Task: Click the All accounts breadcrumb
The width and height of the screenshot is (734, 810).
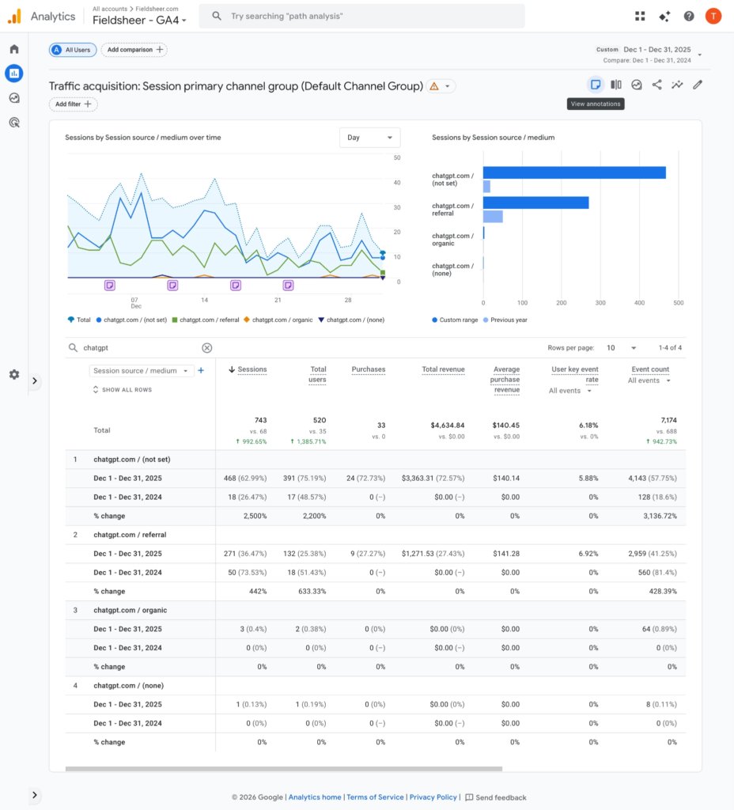Action: click(109, 9)
